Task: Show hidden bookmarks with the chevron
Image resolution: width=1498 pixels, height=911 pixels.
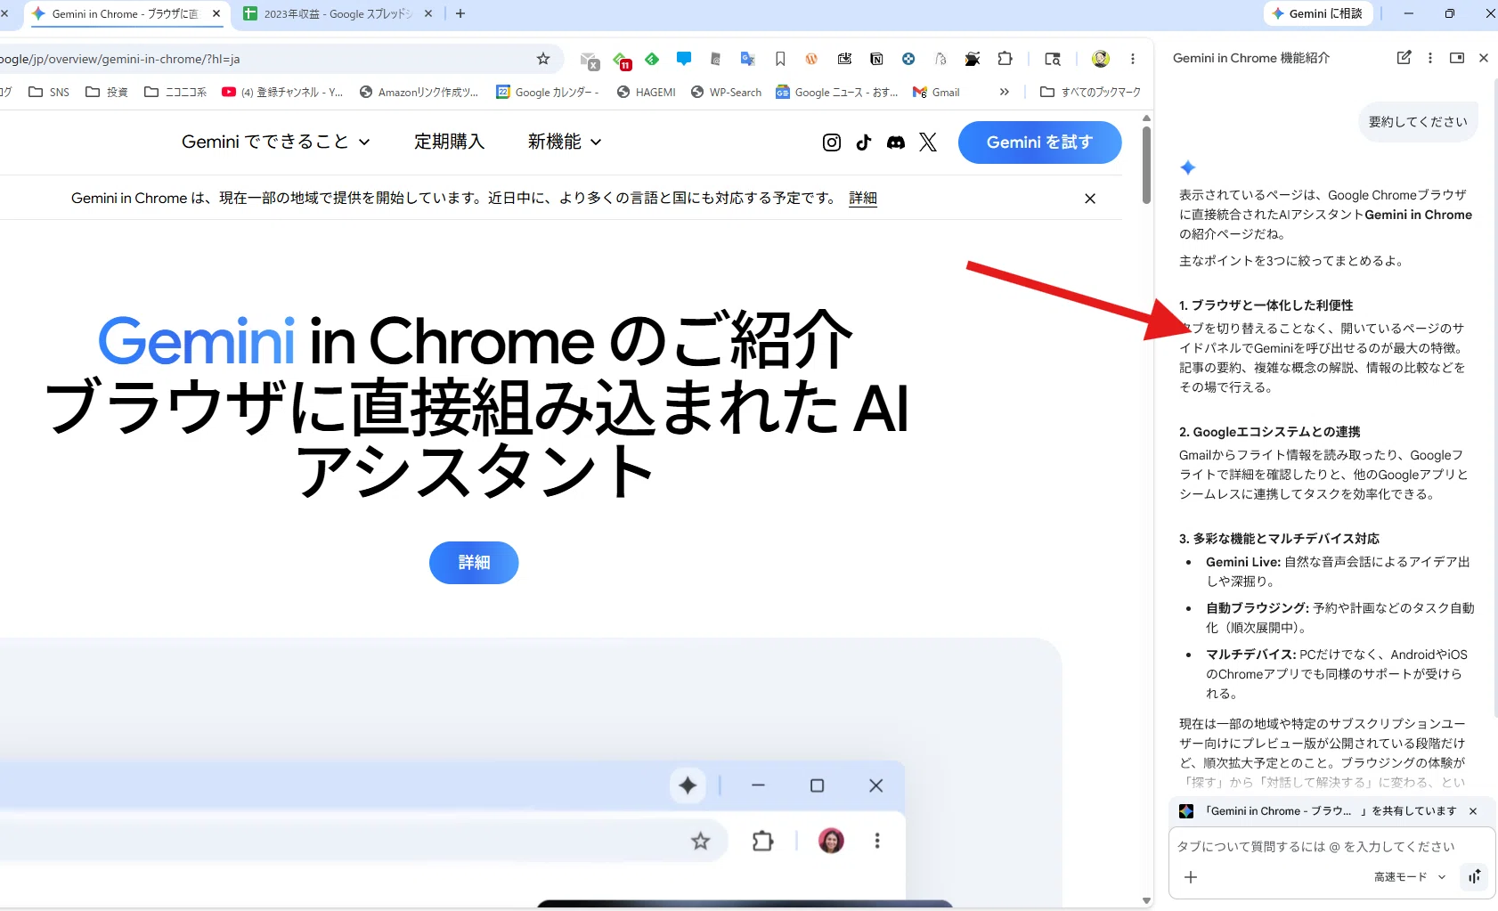Action: (1005, 92)
